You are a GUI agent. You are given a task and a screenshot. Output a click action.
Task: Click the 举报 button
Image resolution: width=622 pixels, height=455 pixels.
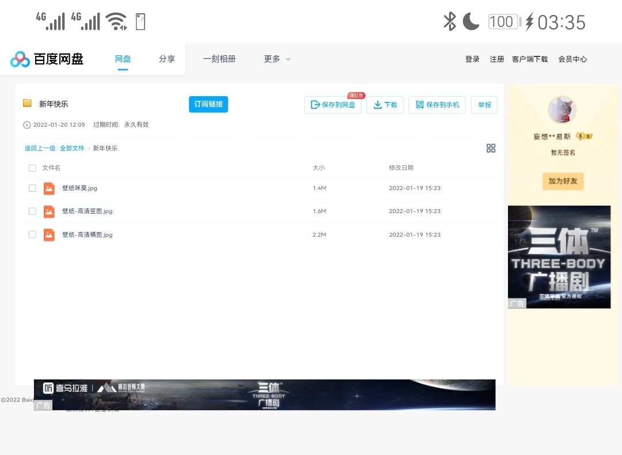click(x=484, y=105)
